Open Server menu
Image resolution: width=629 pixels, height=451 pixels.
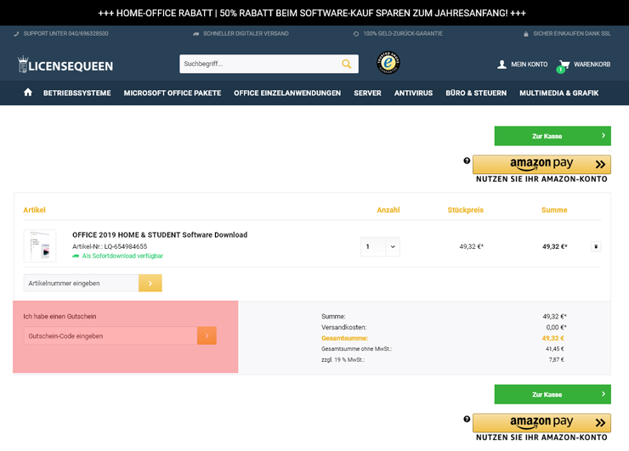367,93
